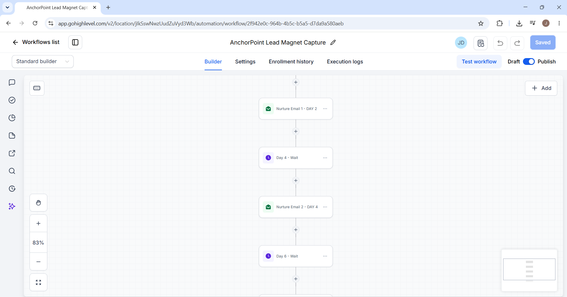This screenshot has height=297, width=567.
Task: Add step above Nurture Email 1
Action: pos(296,82)
